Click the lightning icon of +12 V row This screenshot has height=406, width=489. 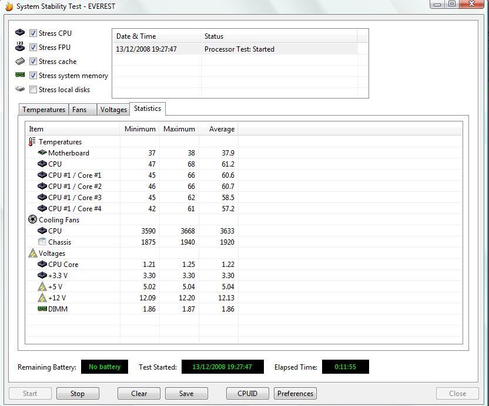pos(42,297)
